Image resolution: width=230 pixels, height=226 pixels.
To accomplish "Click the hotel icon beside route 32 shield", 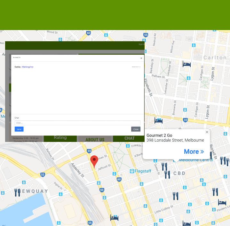I will coord(158,121).
